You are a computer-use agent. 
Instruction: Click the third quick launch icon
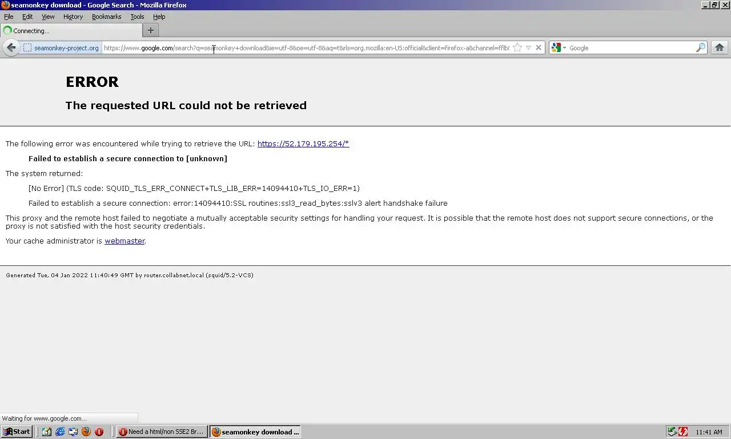[73, 432]
